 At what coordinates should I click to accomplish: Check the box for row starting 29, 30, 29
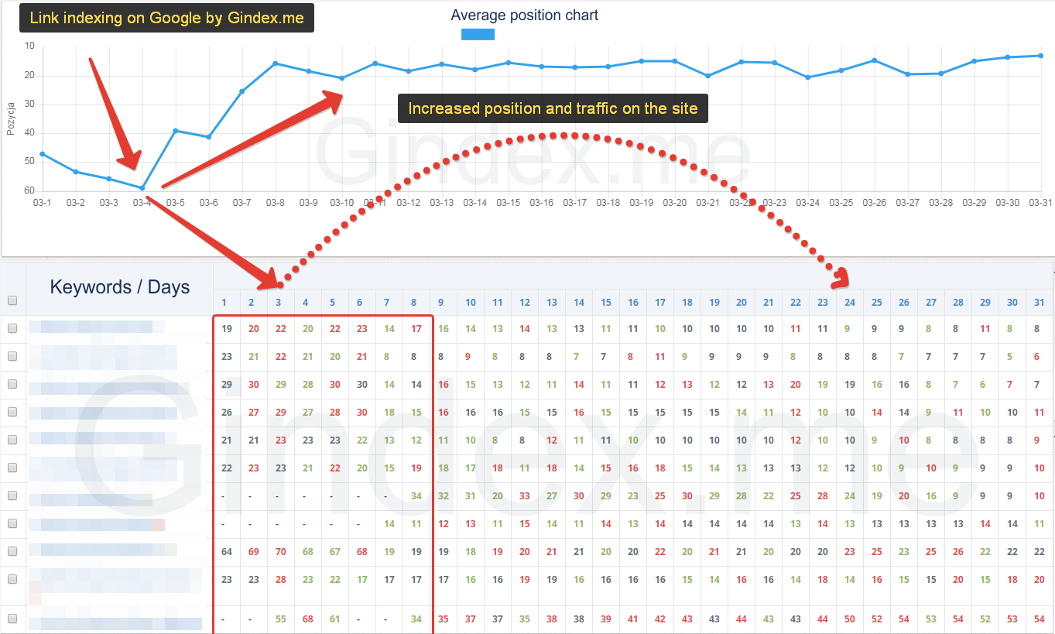point(12,385)
